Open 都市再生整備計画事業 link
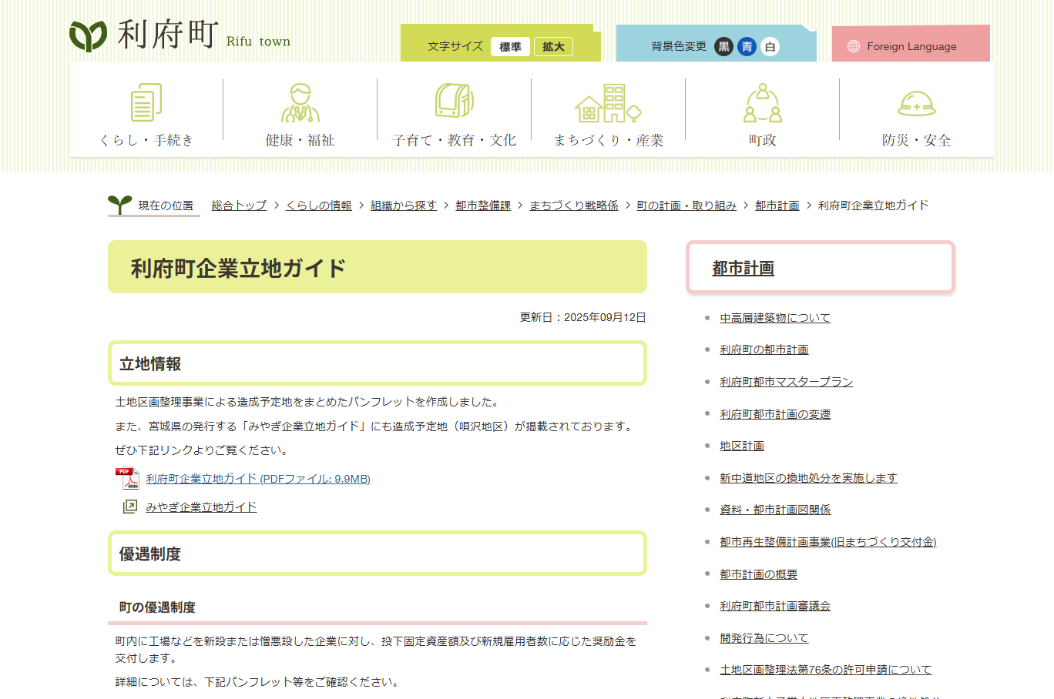 click(828, 542)
